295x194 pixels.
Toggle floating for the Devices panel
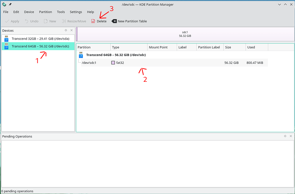[66, 30]
